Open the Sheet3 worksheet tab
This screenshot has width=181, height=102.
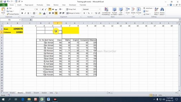[x=28, y=93]
